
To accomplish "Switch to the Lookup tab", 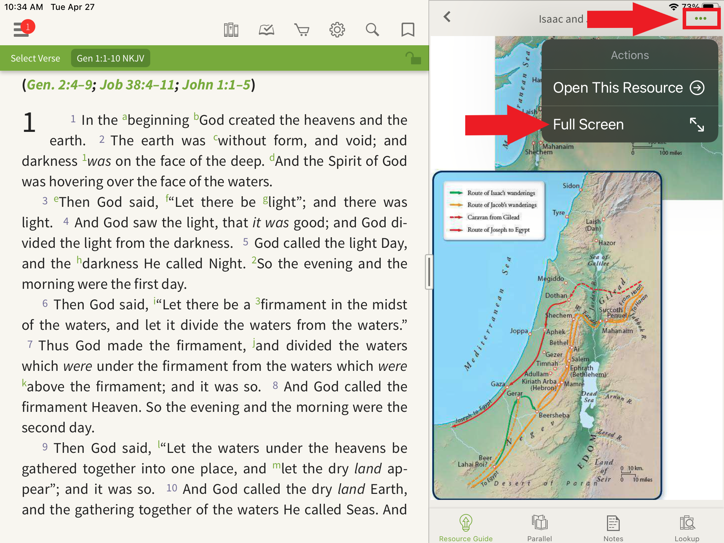I will point(687,528).
